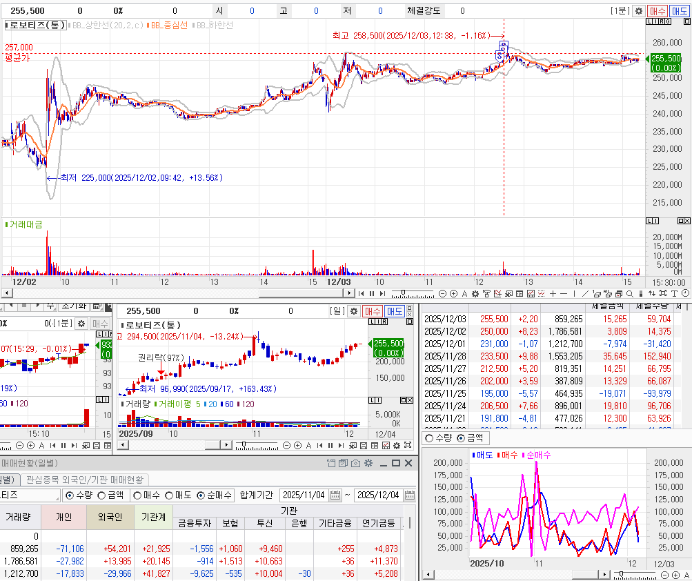The image size is (692, 581).
Task: Zoom in main chart with plus circle icon
Action: (x=453, y=293)
